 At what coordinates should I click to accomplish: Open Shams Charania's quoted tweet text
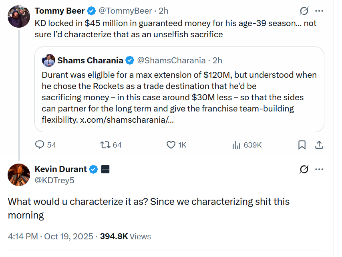point(179,97)
